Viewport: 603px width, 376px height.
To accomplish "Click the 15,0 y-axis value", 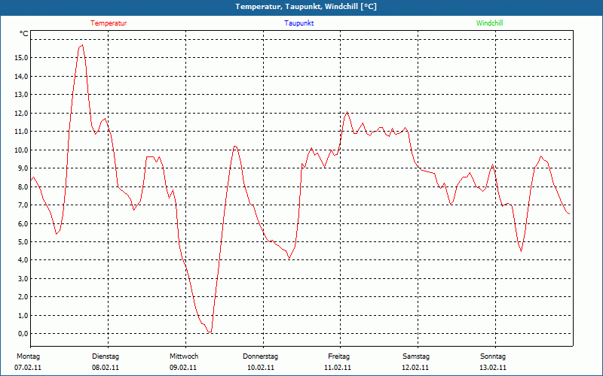I will (x=21, y=58).
